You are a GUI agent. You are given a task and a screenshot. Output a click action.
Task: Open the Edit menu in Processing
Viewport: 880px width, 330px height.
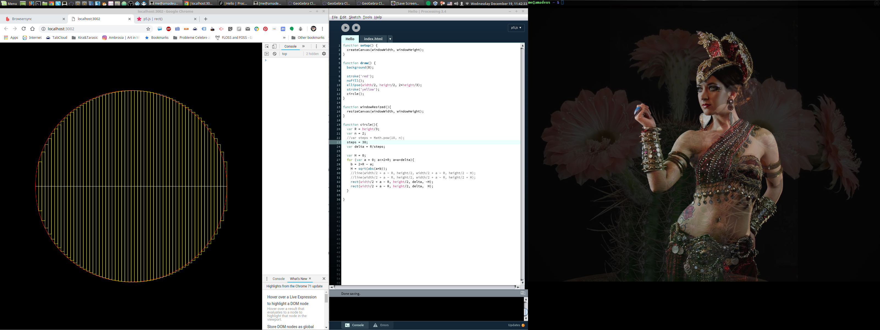(x=343, y=17)
